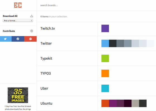Pick the orange TYPO3 swatch

(105, 73)
